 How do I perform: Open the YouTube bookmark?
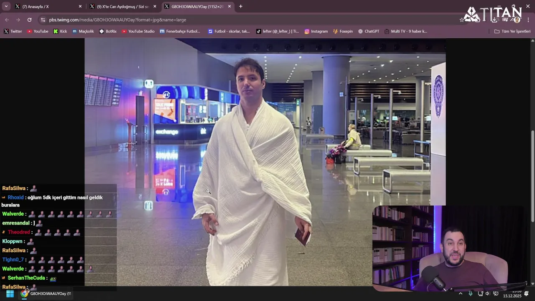click(38, 31)
